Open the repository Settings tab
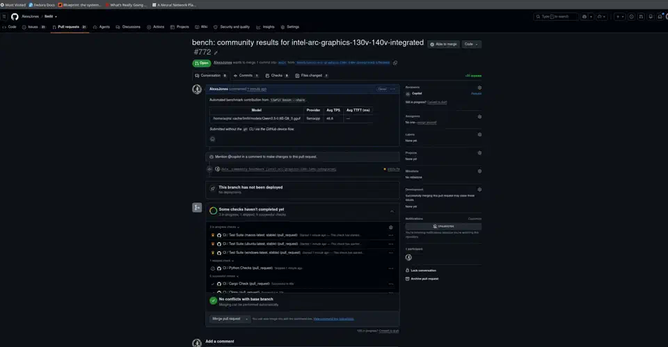Image resolution: width=668 pixels, height=347 pixels. (x=289, y=27)
